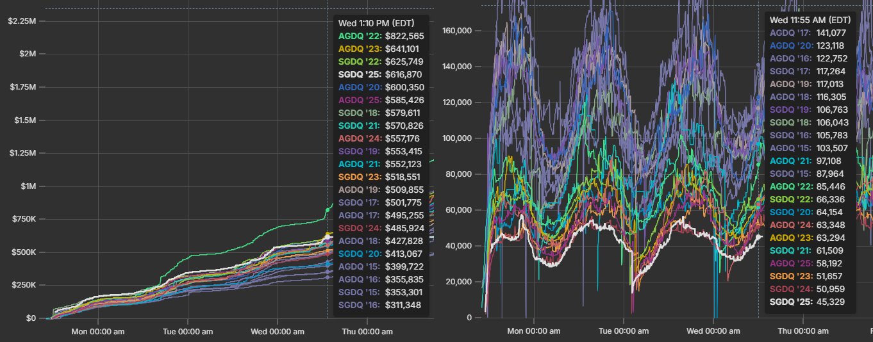Screen dimensions: 873x342
Task: Pick the AGDQ '18 116,305 viewers row
Action: coord(808,97)
